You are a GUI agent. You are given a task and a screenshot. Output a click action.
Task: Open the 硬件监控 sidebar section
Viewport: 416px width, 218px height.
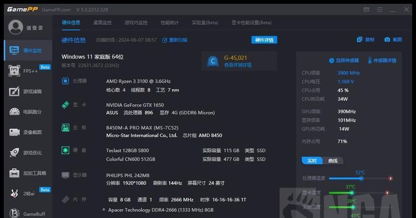tap(28, 51)
